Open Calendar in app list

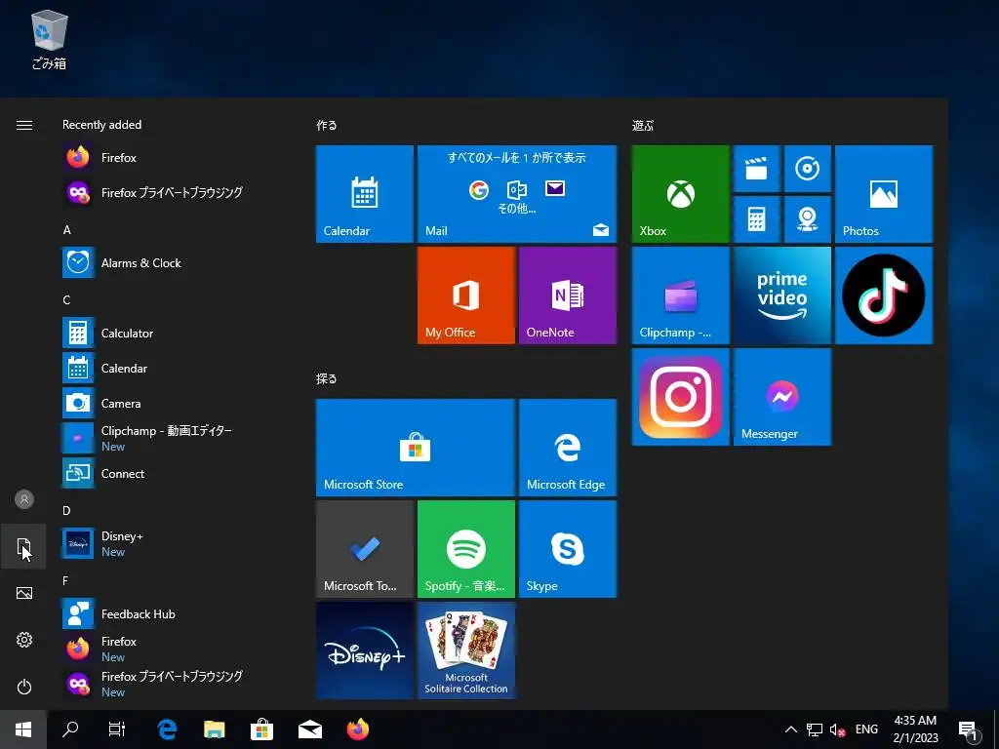[178, 368]
